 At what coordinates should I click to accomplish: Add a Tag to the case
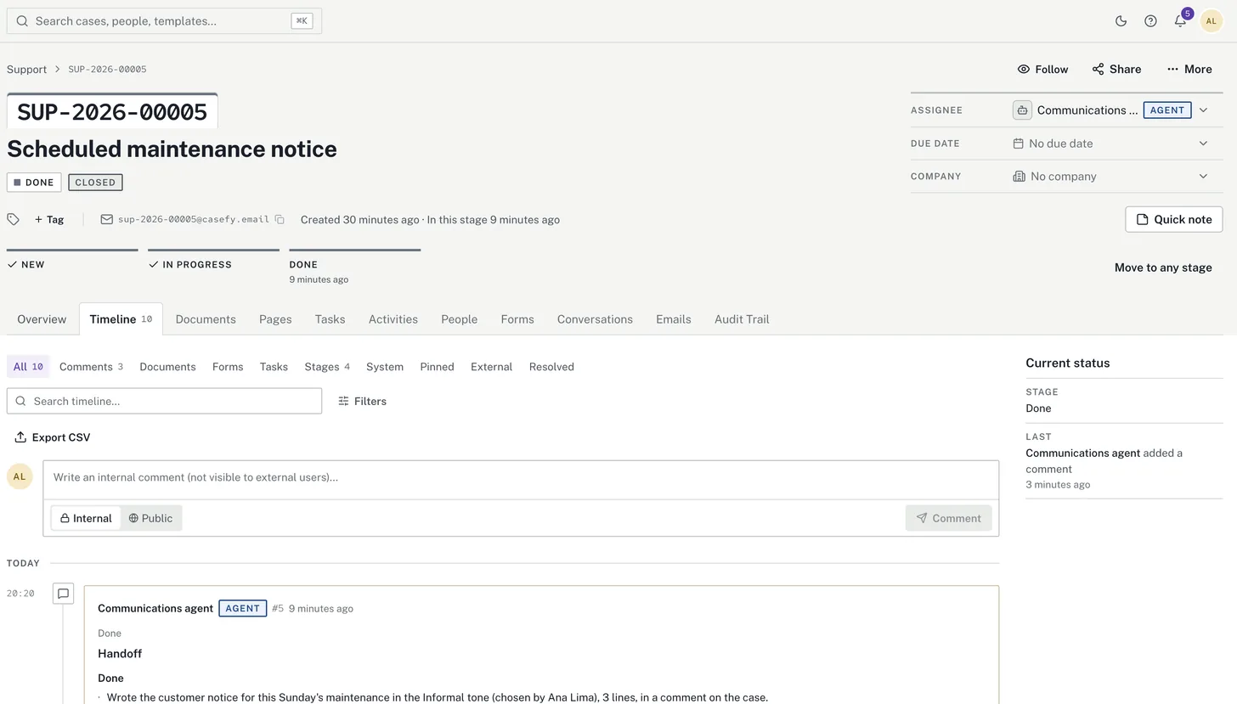point(49,219)
